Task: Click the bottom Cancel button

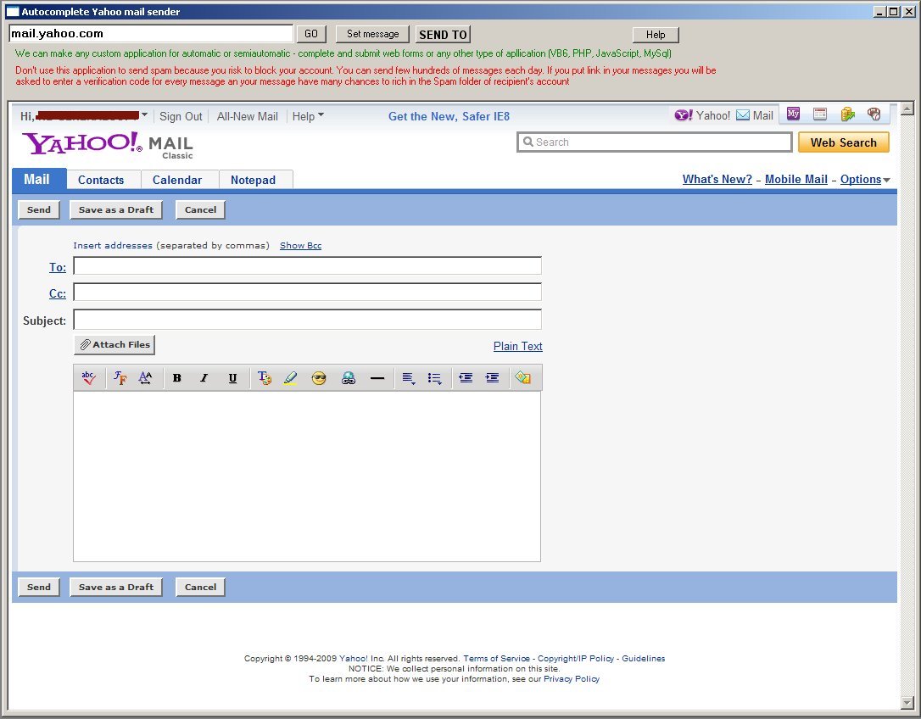Action: coord(200,587)
